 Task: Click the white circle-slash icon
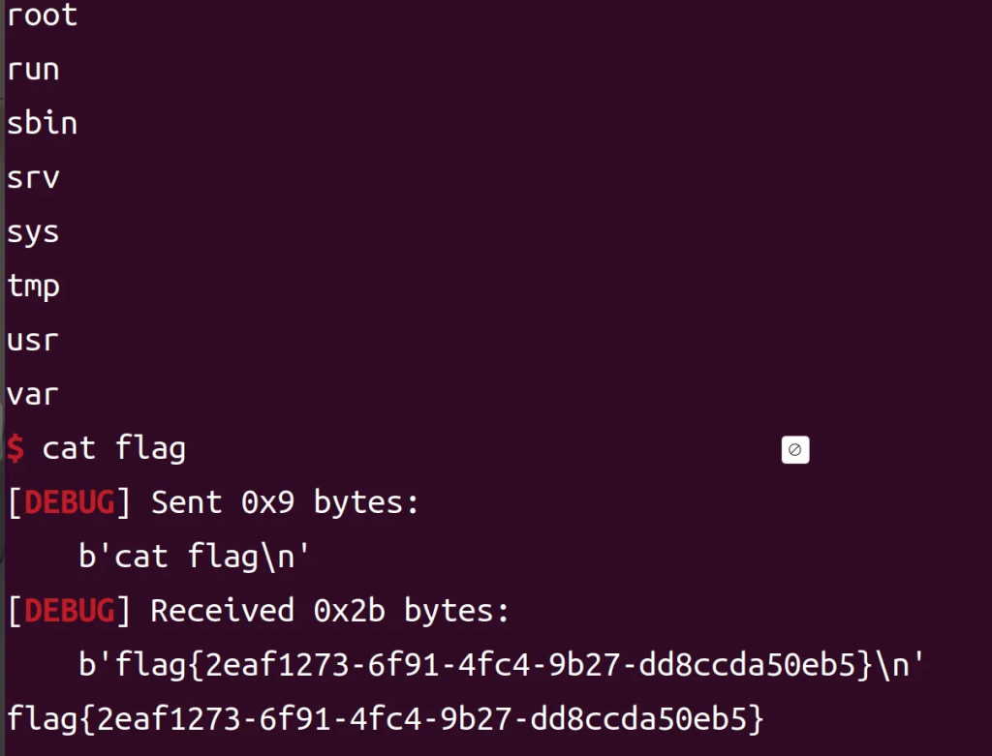(x=794, y=450)
